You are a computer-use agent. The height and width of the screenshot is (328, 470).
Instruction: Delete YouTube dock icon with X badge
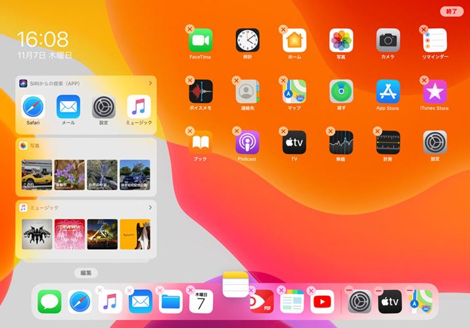click(x=312, y=291)
